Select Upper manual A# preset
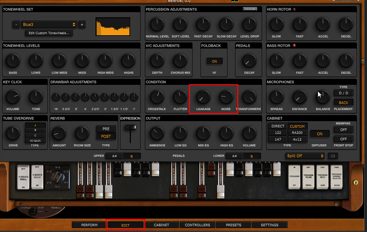Image resolution: width=367 pixels, height=232 pixels. pyautogui.click(x=114, y=156)
